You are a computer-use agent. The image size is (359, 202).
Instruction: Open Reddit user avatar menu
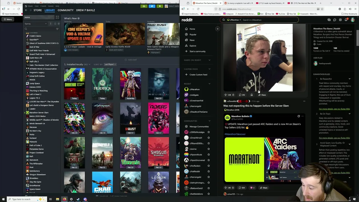tap(353, 20)
